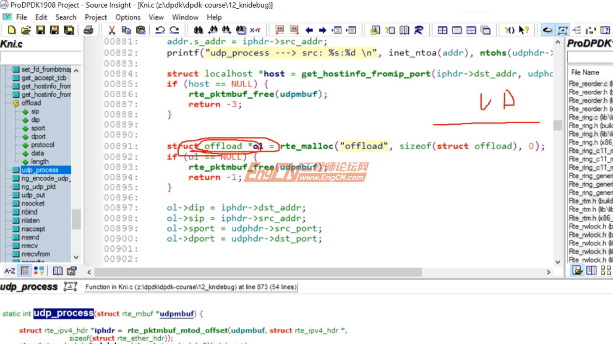Click the binoculars Search icon
The height and width of the screenshot is (344, 613).
(198, 30)
